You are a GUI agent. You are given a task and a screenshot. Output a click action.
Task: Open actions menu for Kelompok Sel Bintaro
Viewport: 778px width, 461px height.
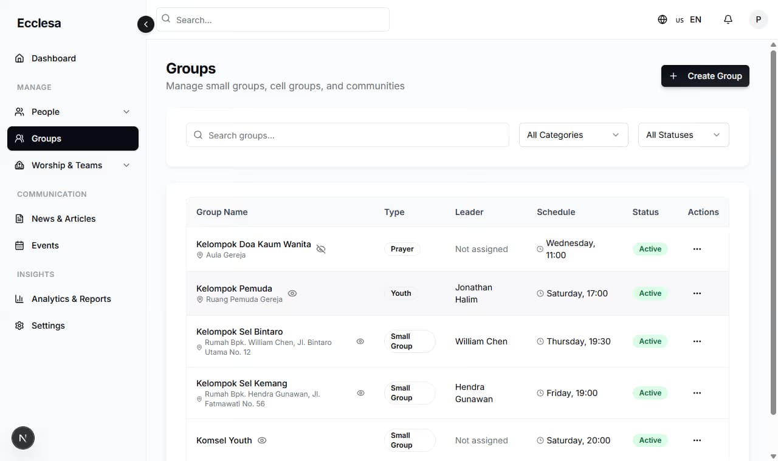pyautogui.click(x=697, y=341)
